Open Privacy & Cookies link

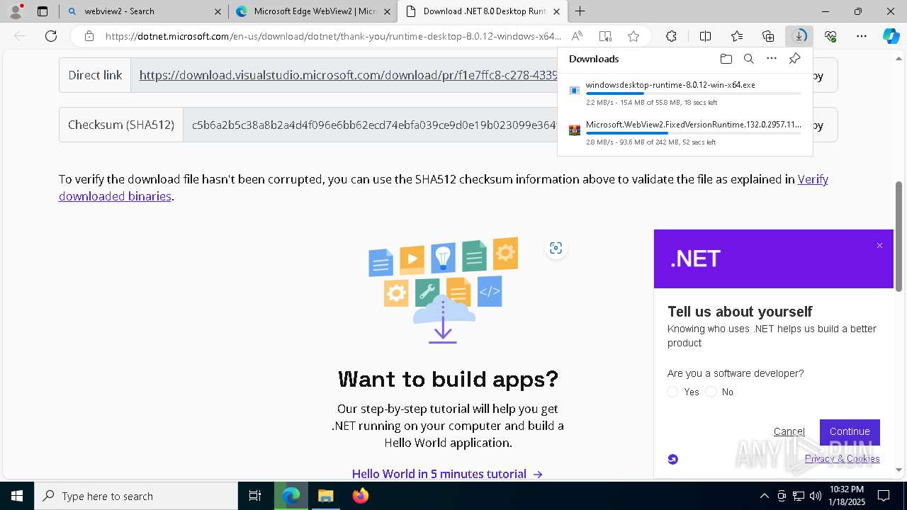[x=842, y=458]
